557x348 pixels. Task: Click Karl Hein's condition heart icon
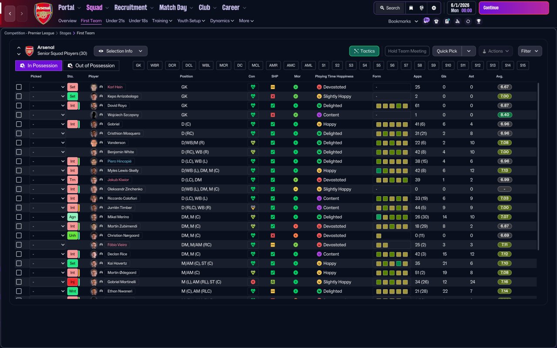tap(253, 87)
